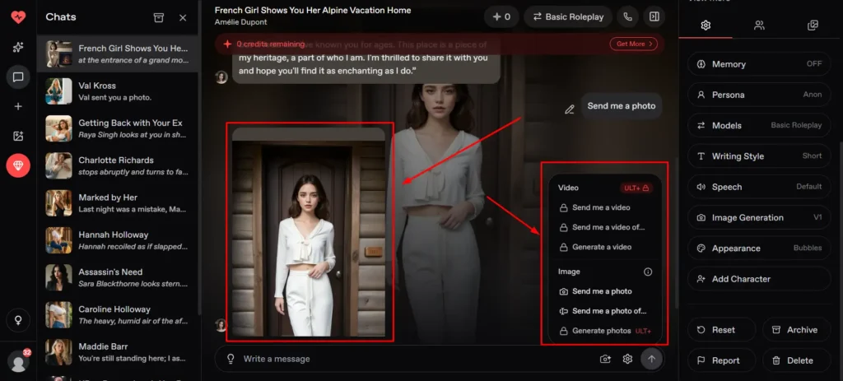Choose Send me a video option

pos(600,207)
